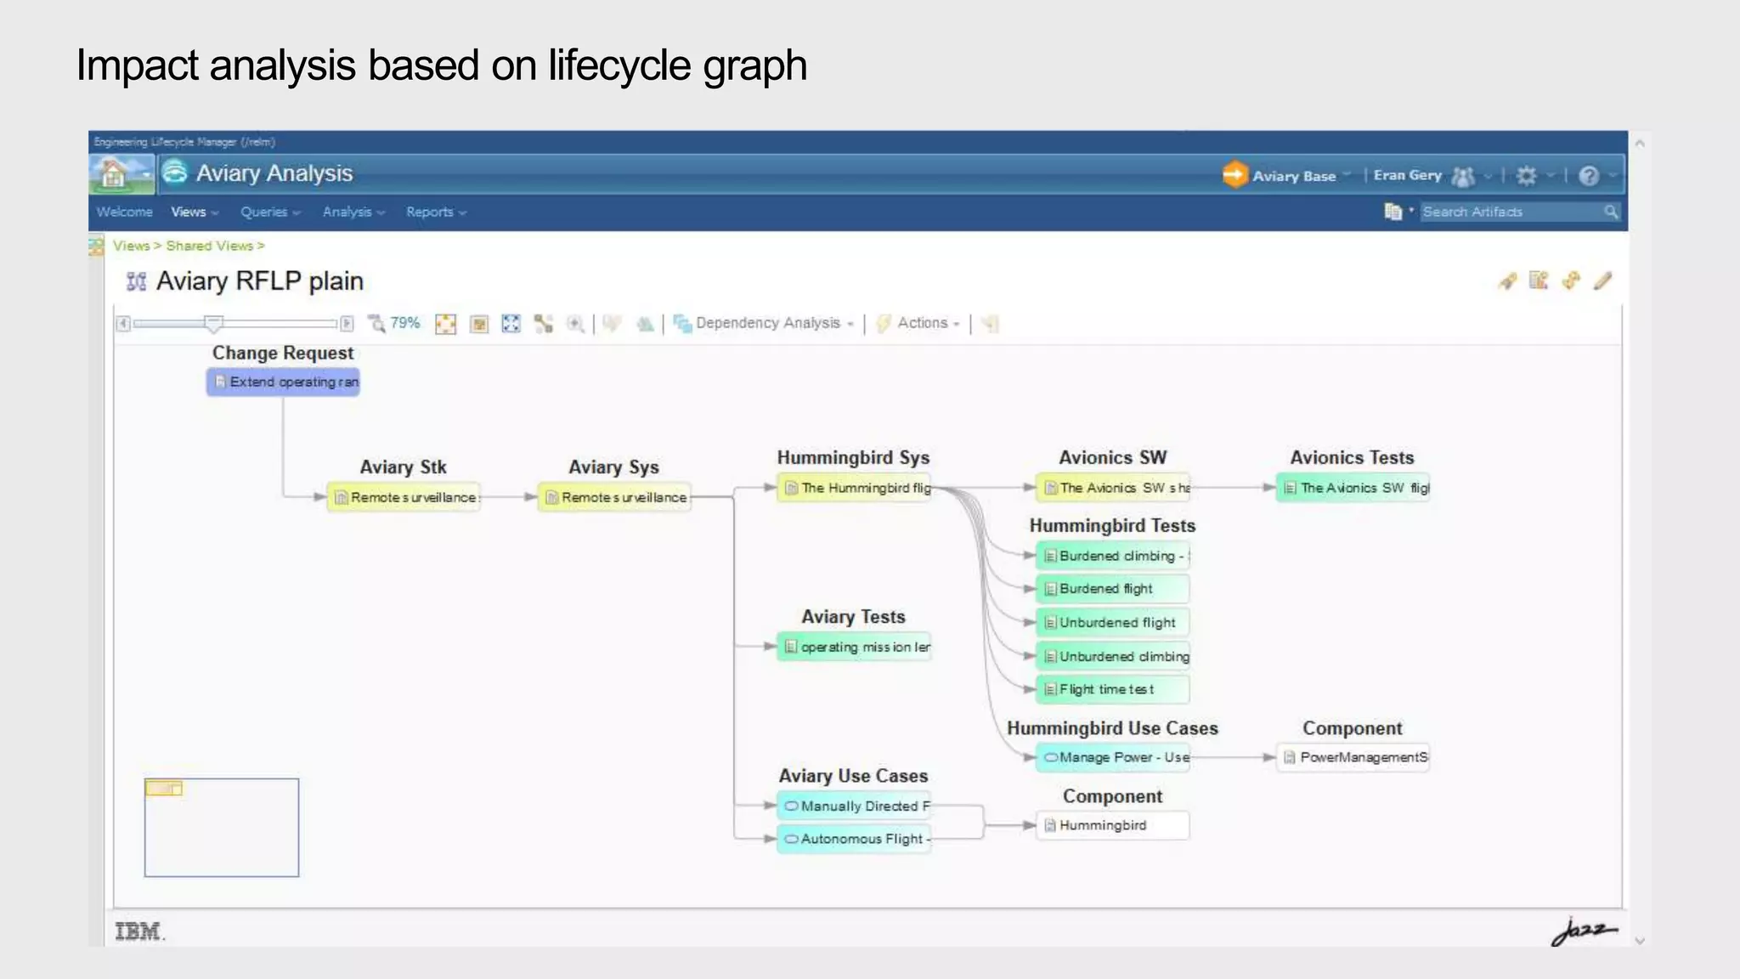Select the Unburdened climbing test node
This screenshot has width=1740, height=979.
pos(1113,656)
